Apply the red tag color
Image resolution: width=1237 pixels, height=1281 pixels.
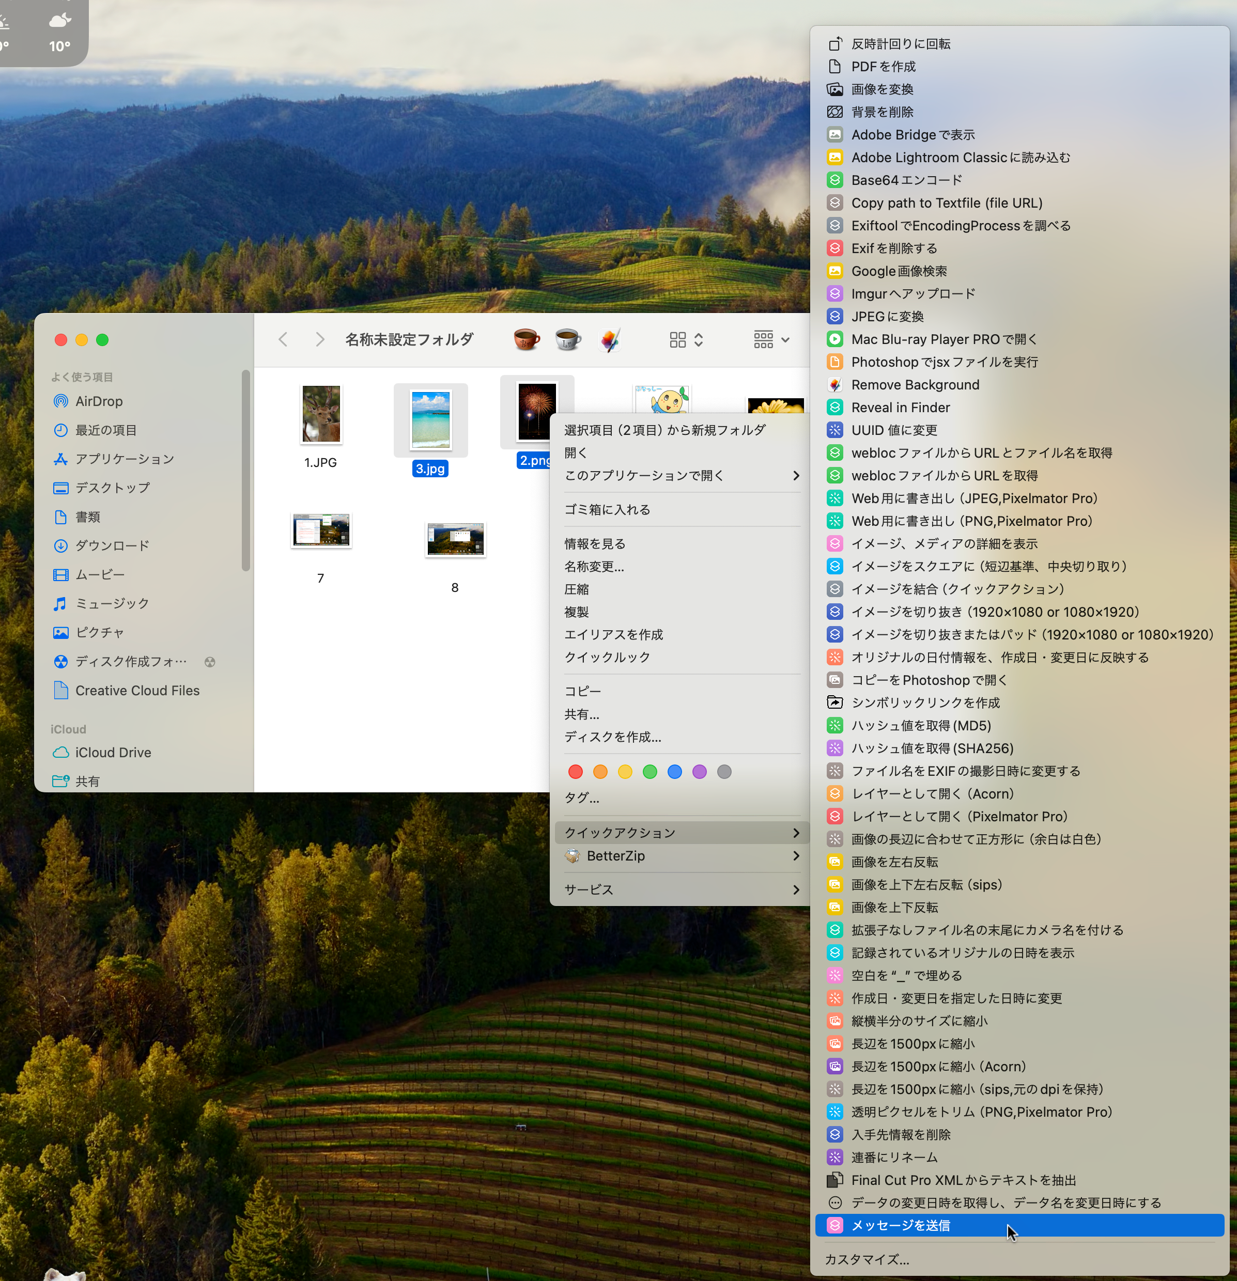[575, 772]
